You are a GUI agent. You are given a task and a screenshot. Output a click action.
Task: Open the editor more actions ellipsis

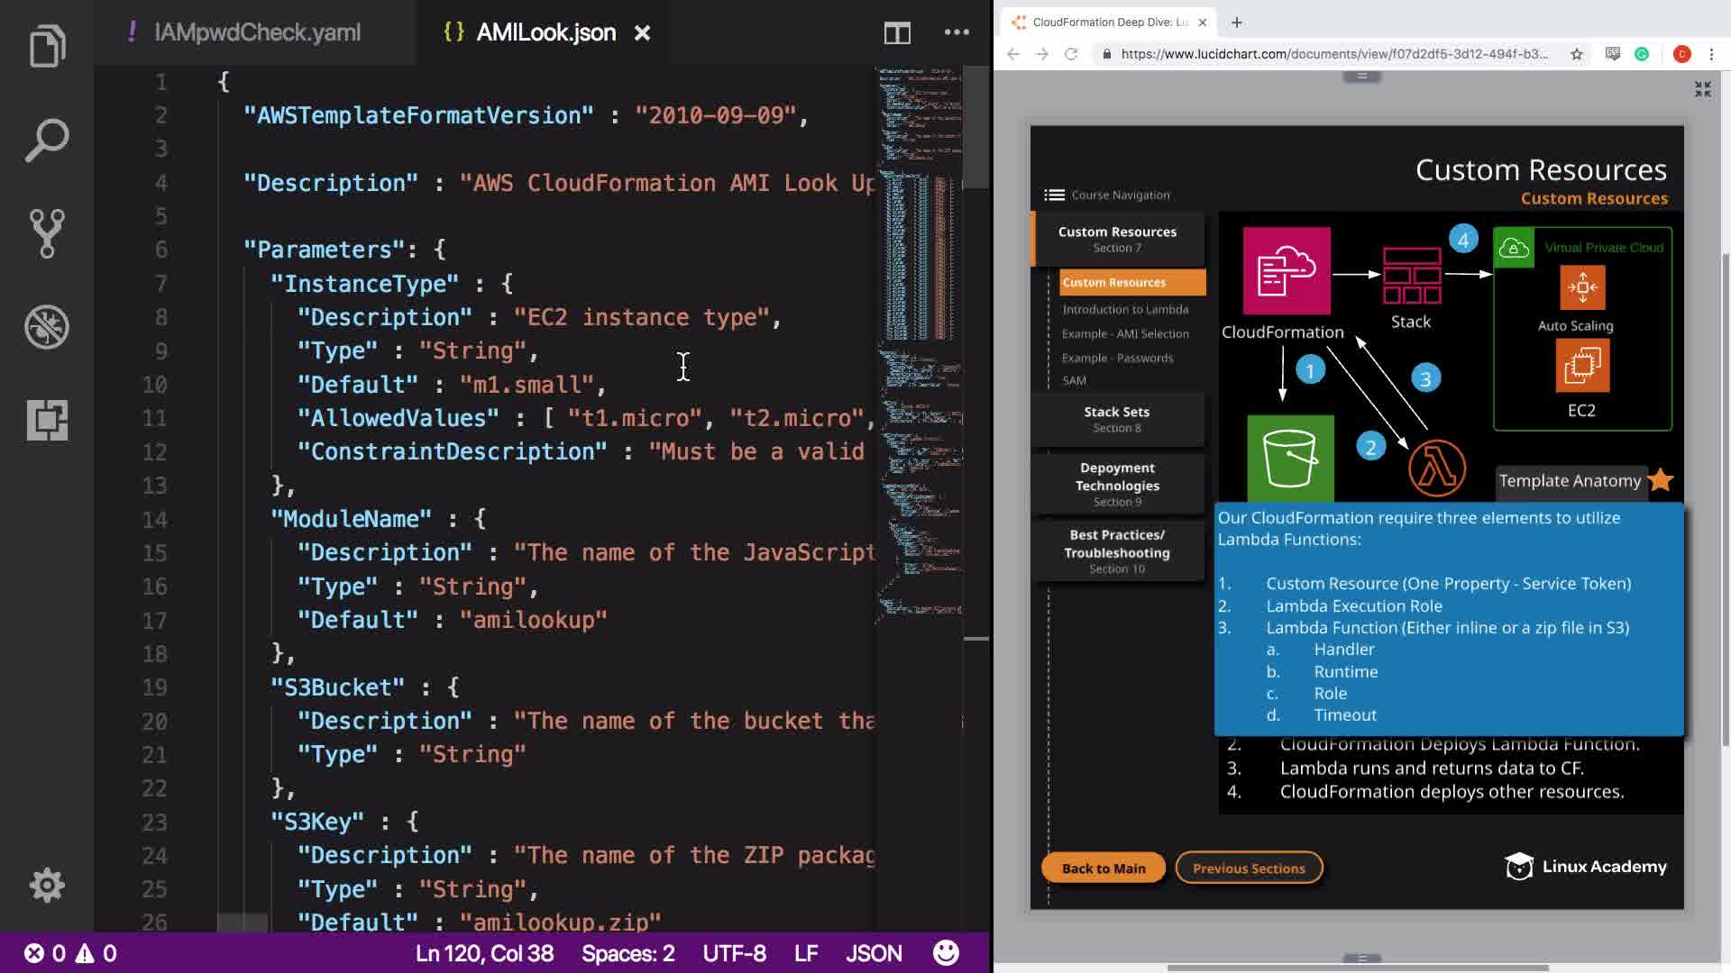(x=957, y=32)
